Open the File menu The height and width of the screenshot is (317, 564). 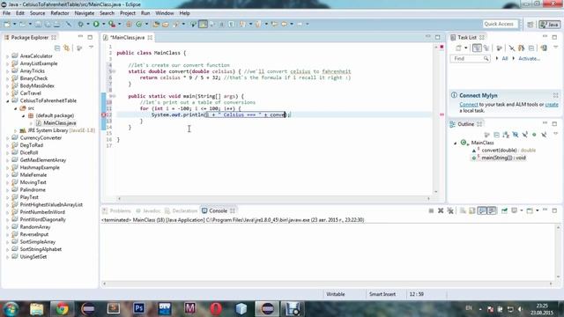6,13
